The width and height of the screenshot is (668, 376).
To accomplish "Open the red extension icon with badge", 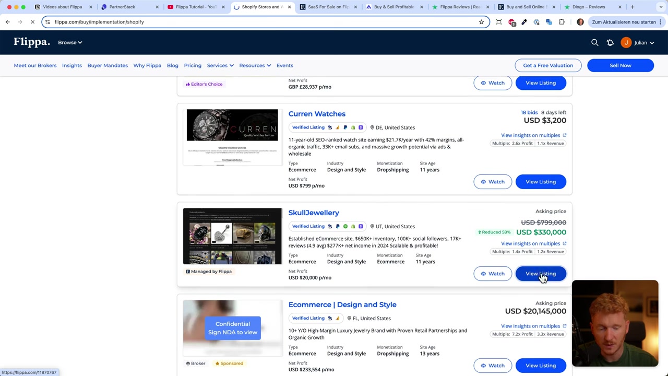I will coord(511,22).
